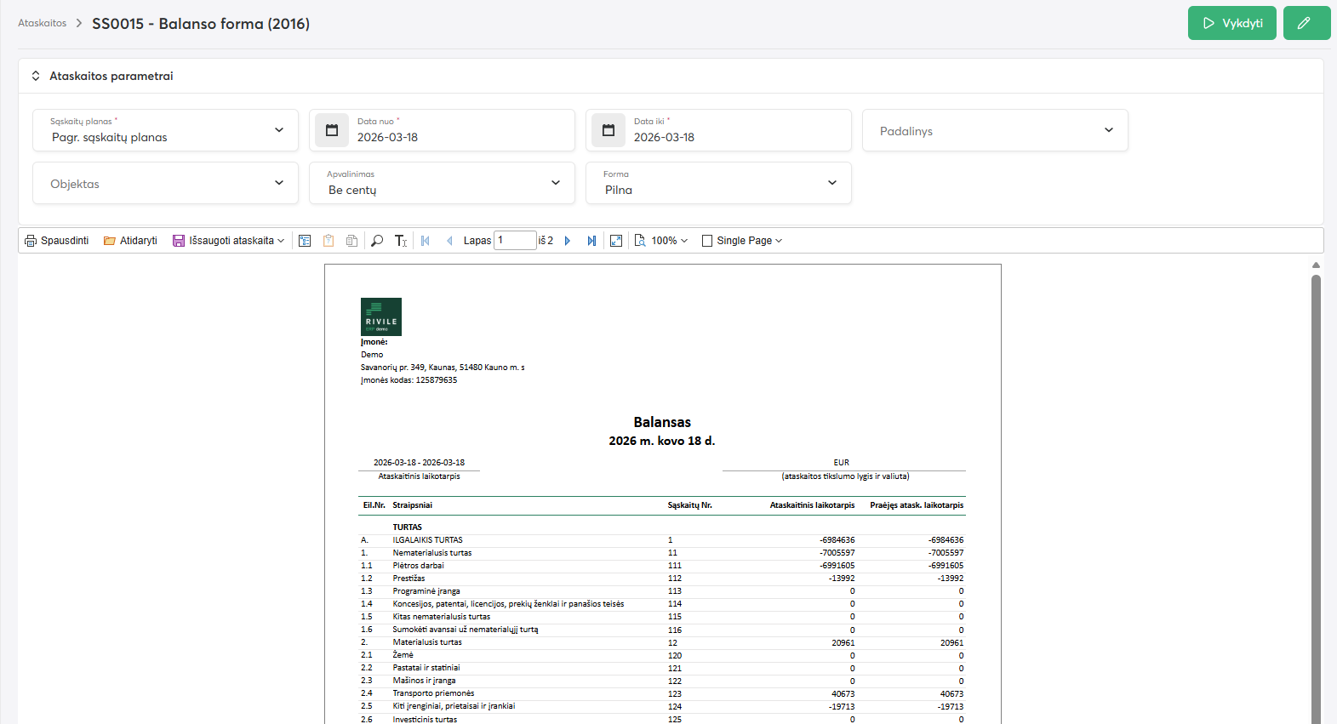Open the Apvalinimas rounding dropdown

tap(442, 183)
